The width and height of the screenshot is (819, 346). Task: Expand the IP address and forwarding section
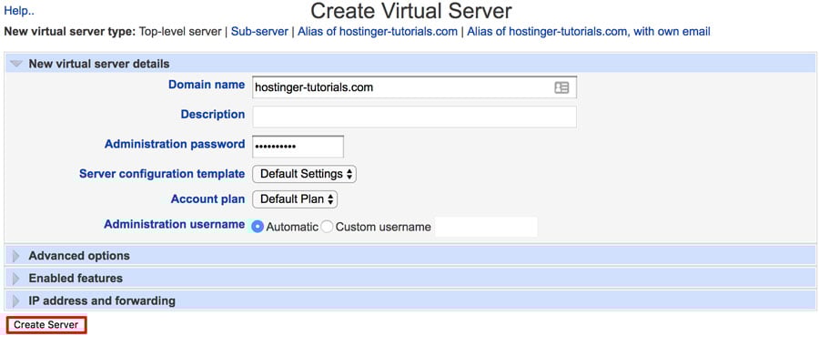click(16, 301)
